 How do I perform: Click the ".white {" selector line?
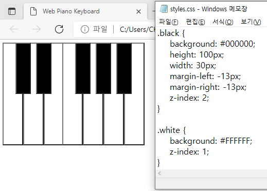[172, 130]
